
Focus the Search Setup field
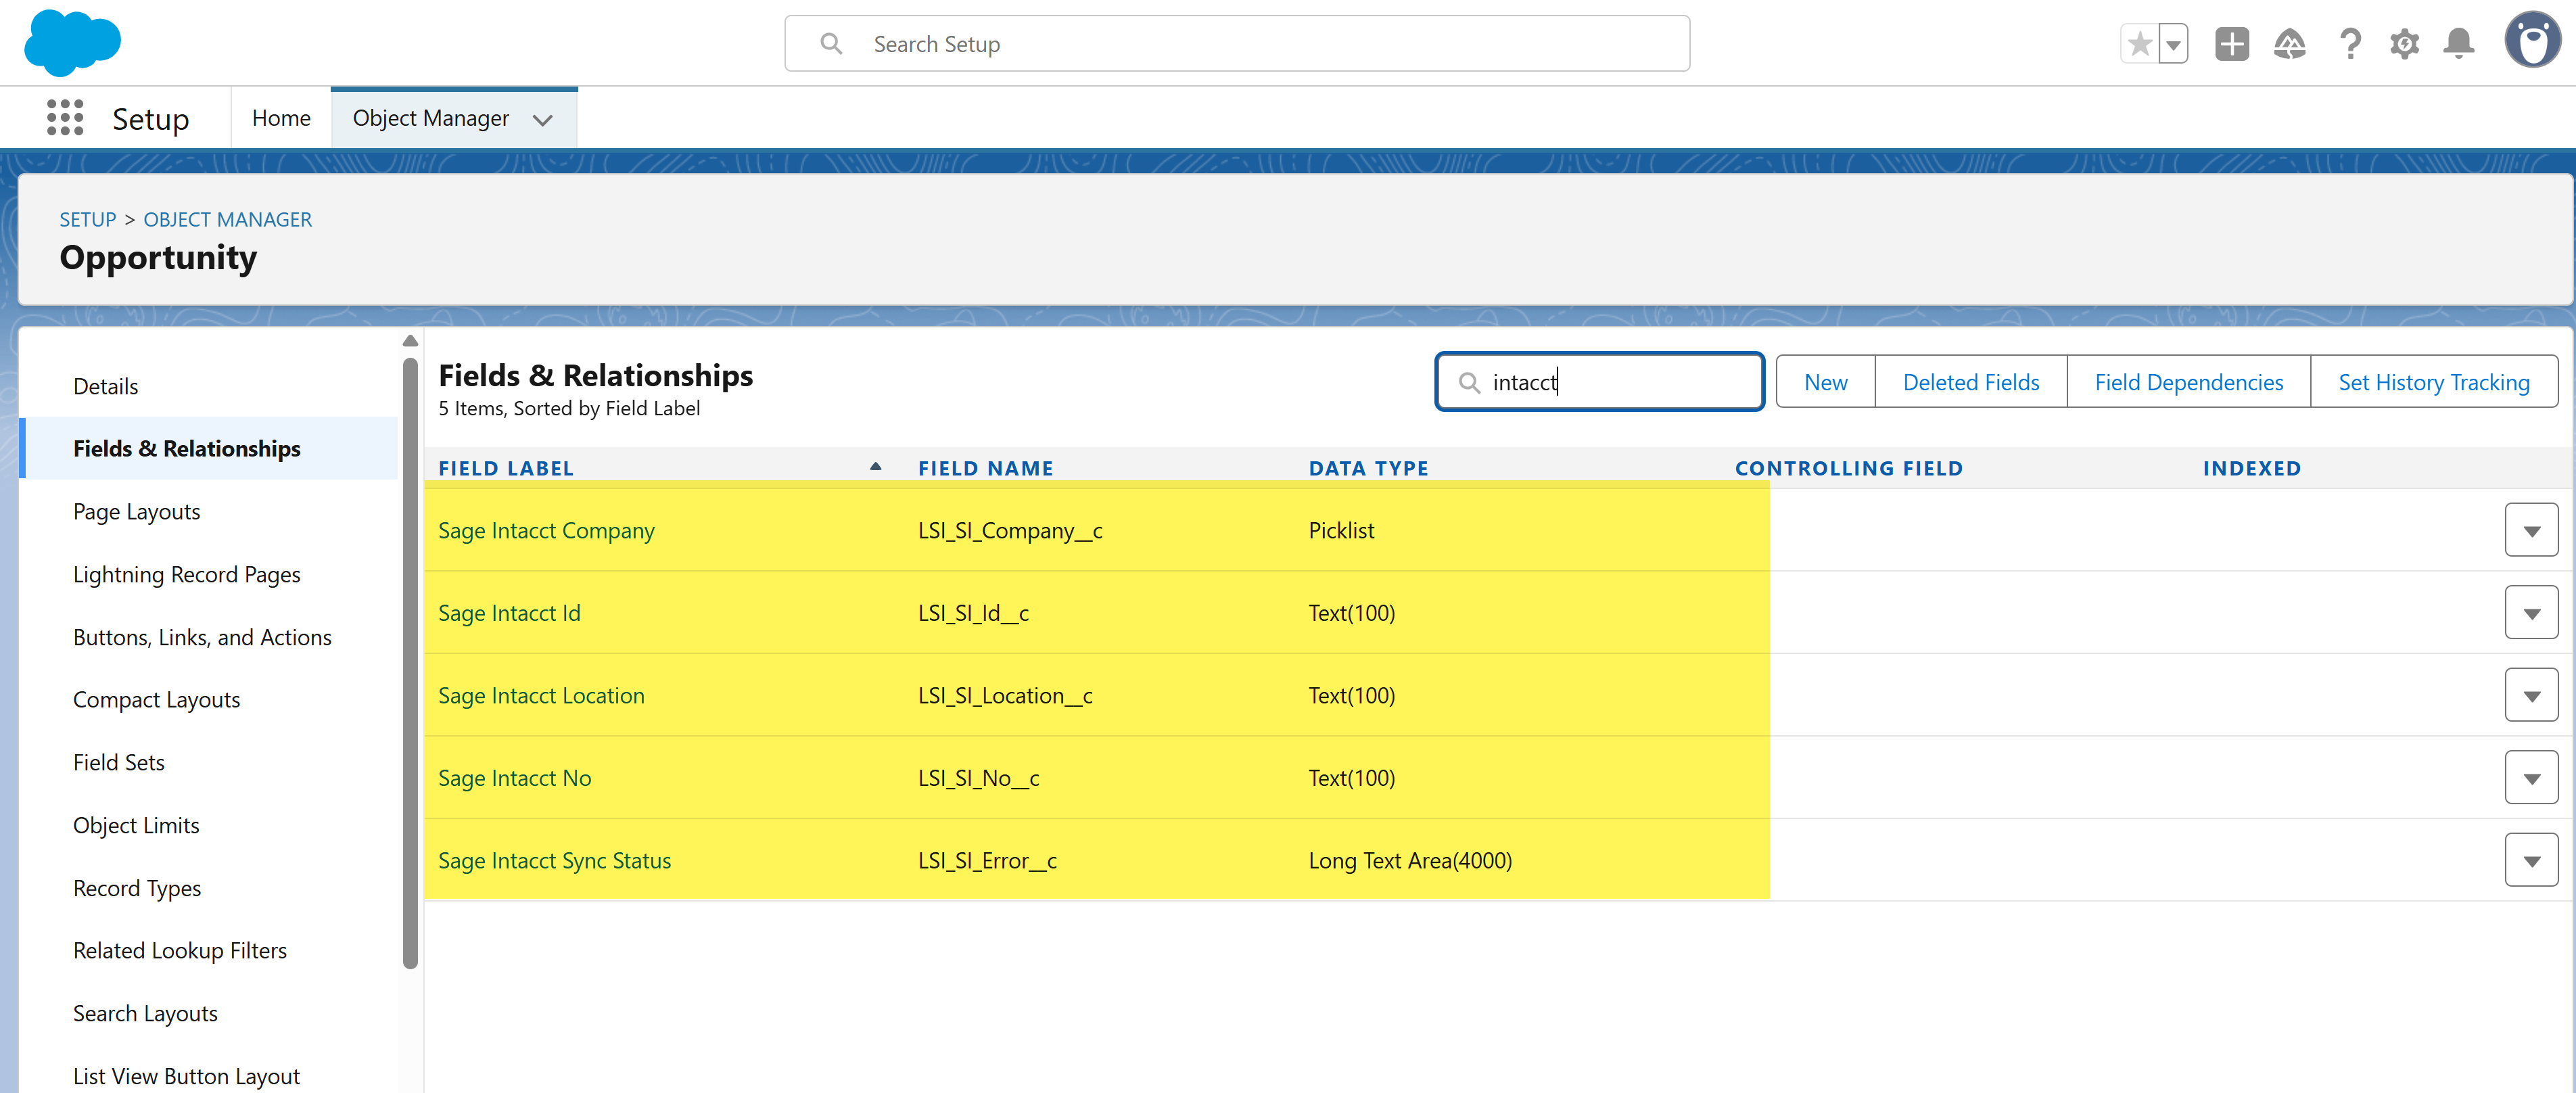coord(1237,44)
